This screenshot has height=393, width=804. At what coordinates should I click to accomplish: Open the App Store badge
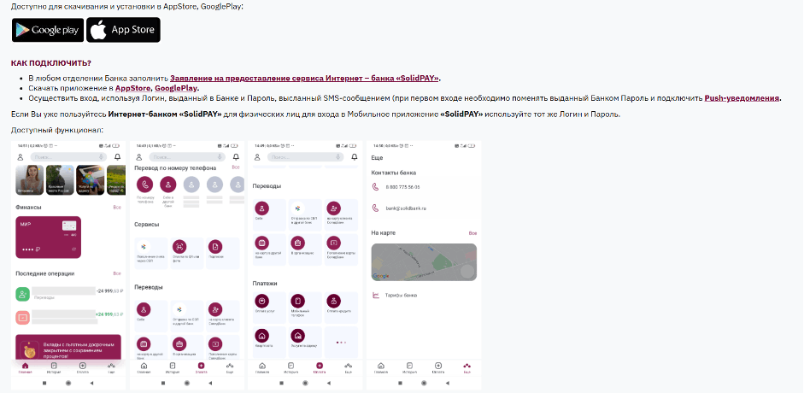(x=123, y=30)
